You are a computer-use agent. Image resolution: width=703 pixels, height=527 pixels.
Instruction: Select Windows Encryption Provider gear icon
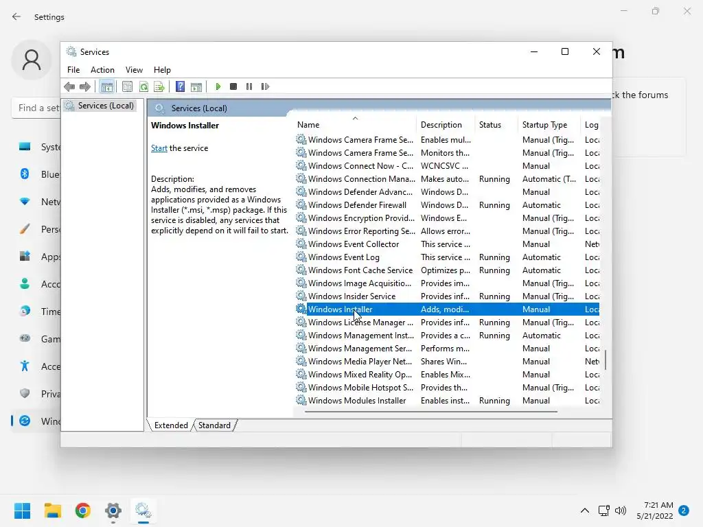301,218
